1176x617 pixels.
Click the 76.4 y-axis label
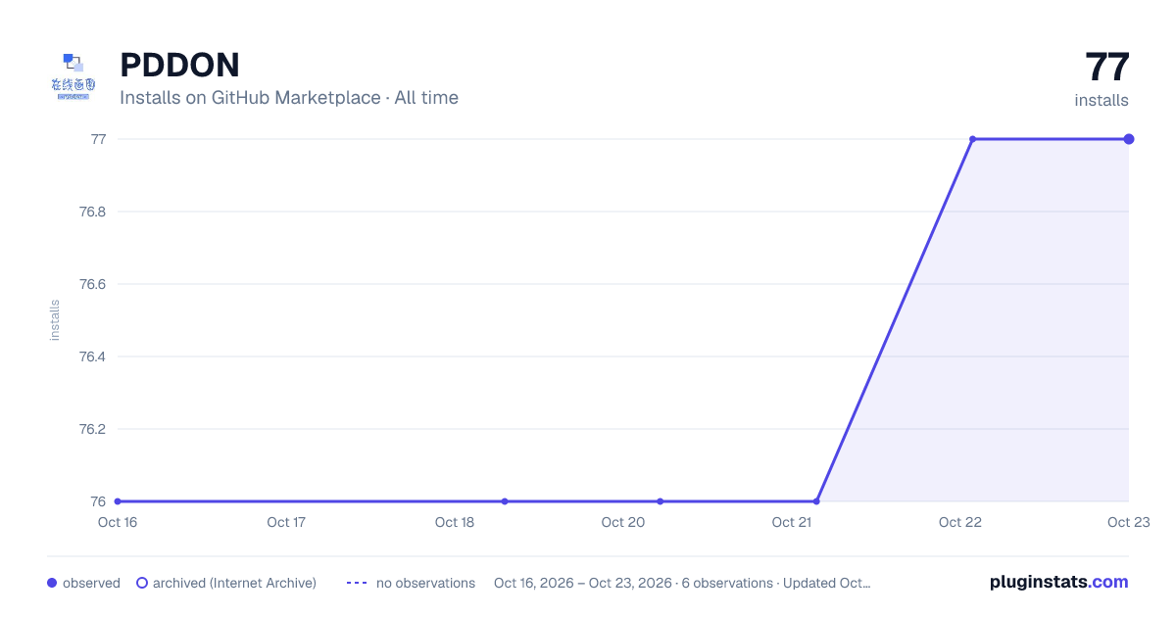(x=93, y=356)
